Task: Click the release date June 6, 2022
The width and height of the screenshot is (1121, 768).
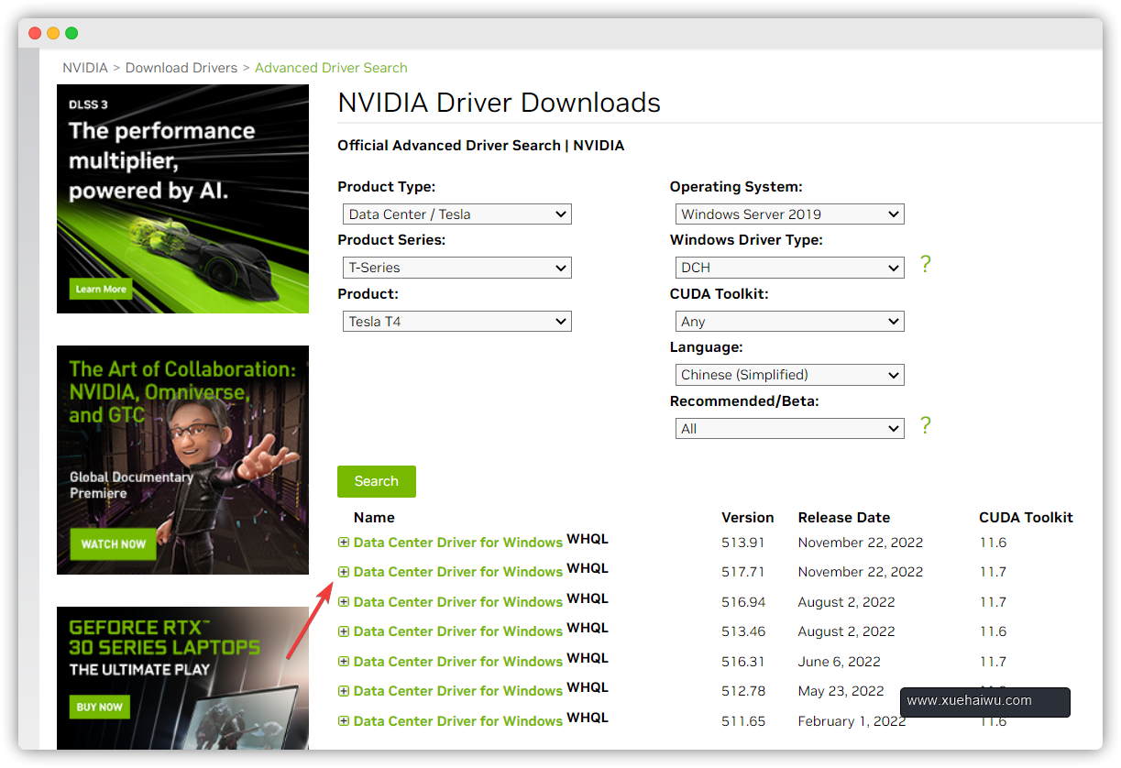Action: 840,662
